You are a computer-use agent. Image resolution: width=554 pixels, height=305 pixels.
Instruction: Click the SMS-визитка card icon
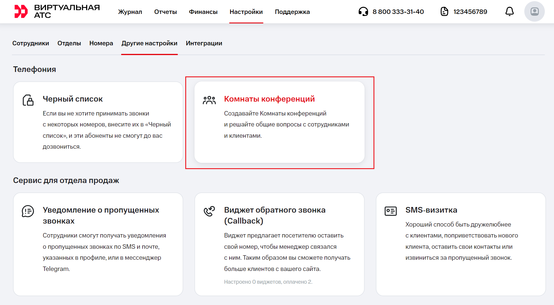pyautogui.click(x=390, y=211)
